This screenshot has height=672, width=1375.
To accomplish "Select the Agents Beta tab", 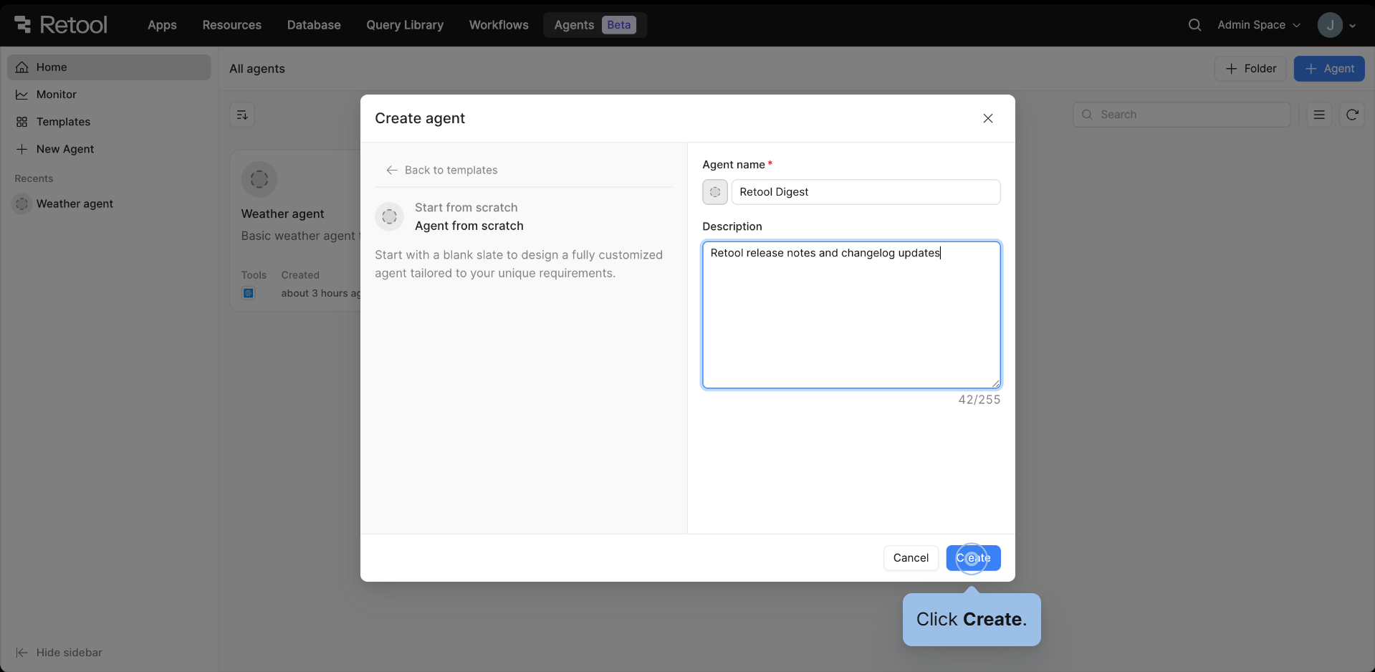I will click(595, 25).
